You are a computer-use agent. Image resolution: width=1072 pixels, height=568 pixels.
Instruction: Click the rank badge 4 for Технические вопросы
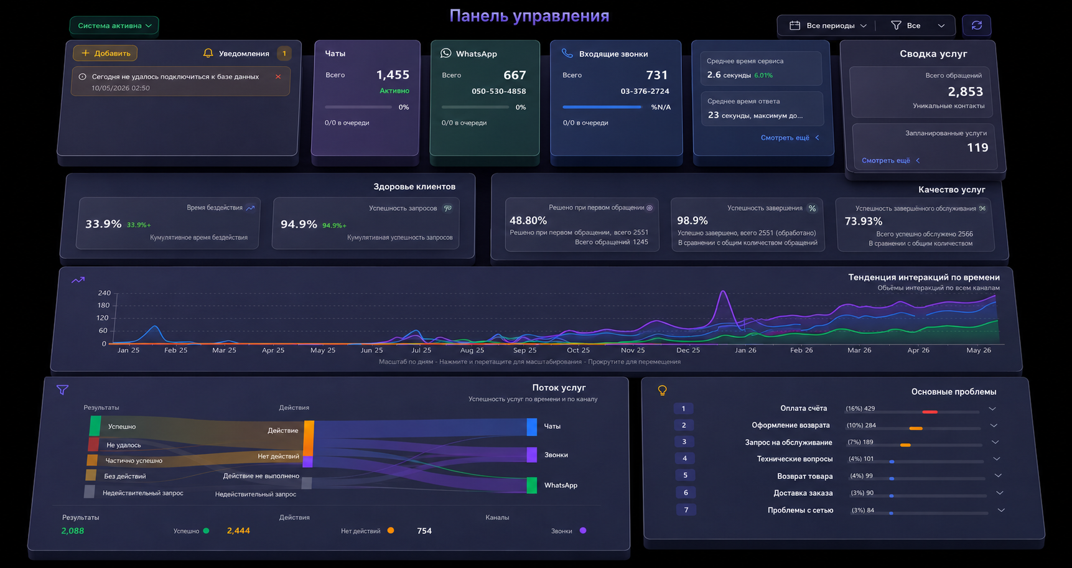(685, 459)
